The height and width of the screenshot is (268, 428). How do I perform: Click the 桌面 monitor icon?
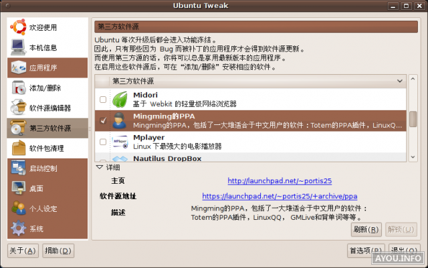(18, 188)
